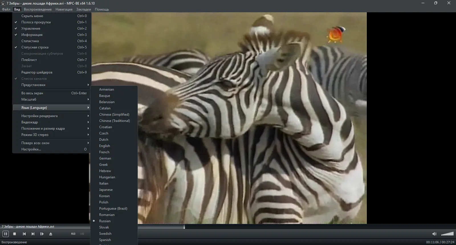Screen dimensions: 456x245
Task: Toggle the Редактор шейдеров panel
Action: pyautogui.click(x=52, y=72)
